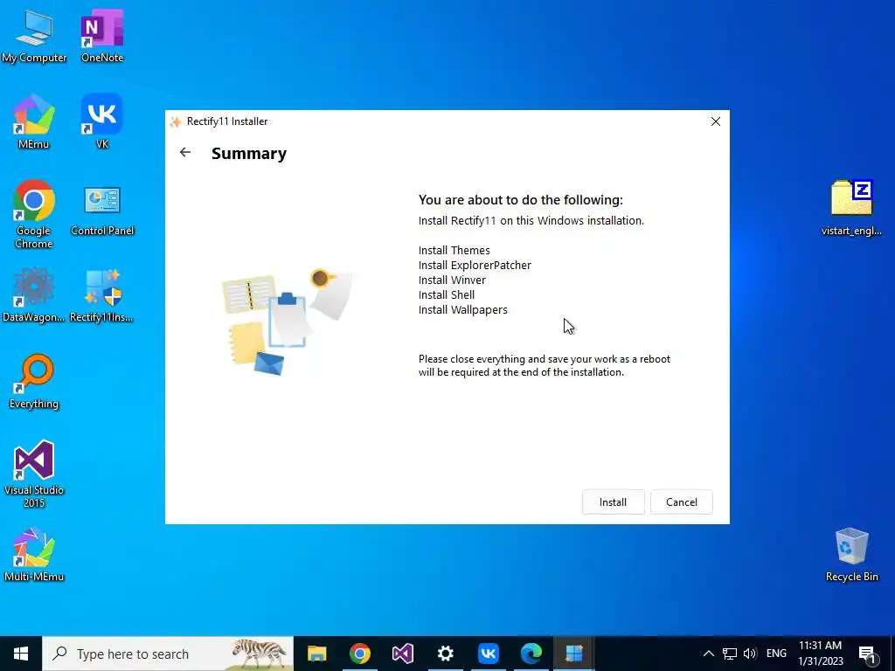Select the Rectify11Installer desktop shortcut

point(102,295)
